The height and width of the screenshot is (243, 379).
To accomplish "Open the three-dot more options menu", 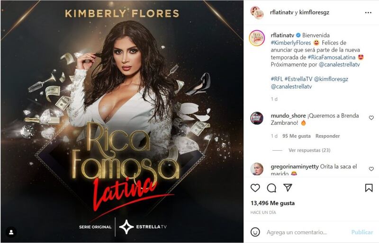I will (x=368, y=13).
